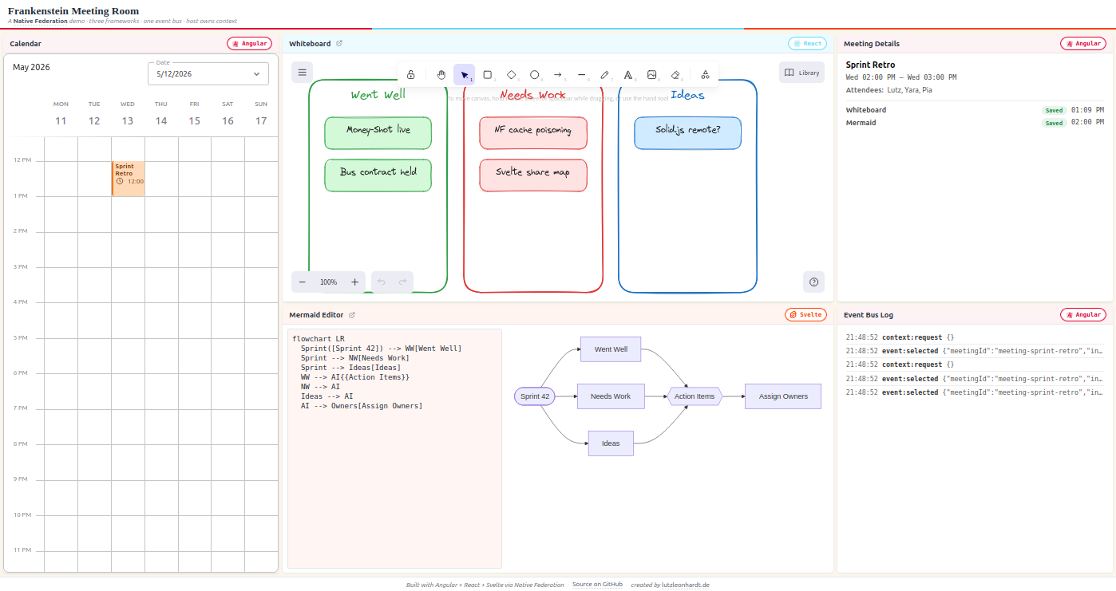
Task: Click the Angular badge on Event Bus Log
Action: tap(1082, 315)
